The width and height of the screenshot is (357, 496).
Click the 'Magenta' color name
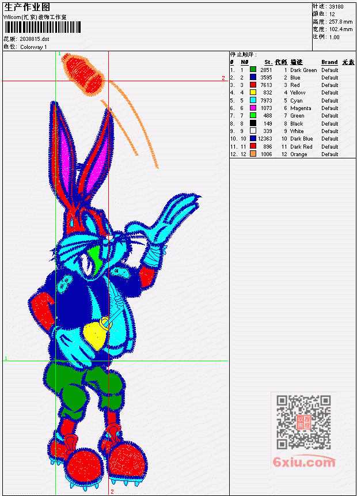301,108
